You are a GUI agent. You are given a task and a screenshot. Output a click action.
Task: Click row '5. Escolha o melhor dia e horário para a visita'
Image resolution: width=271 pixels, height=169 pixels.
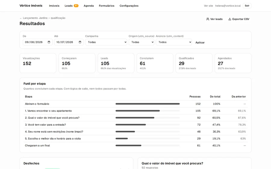point(135,139)
